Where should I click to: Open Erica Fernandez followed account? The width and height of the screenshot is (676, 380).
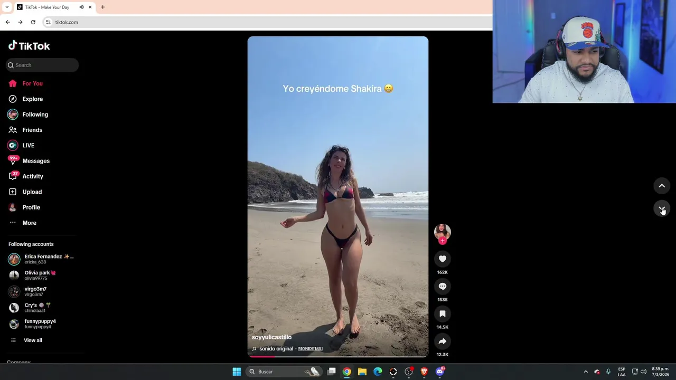click(42, 259)
